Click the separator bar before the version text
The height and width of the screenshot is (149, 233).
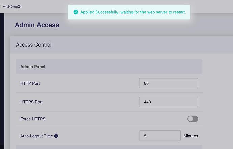1,6
